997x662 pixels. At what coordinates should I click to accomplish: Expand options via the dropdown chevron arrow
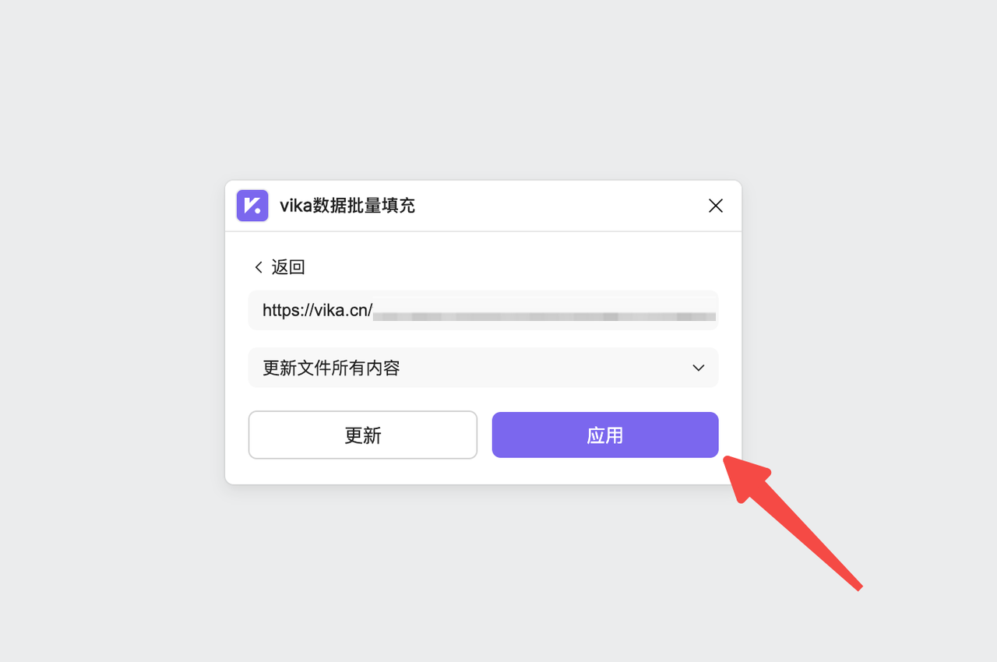coord(699,368)
